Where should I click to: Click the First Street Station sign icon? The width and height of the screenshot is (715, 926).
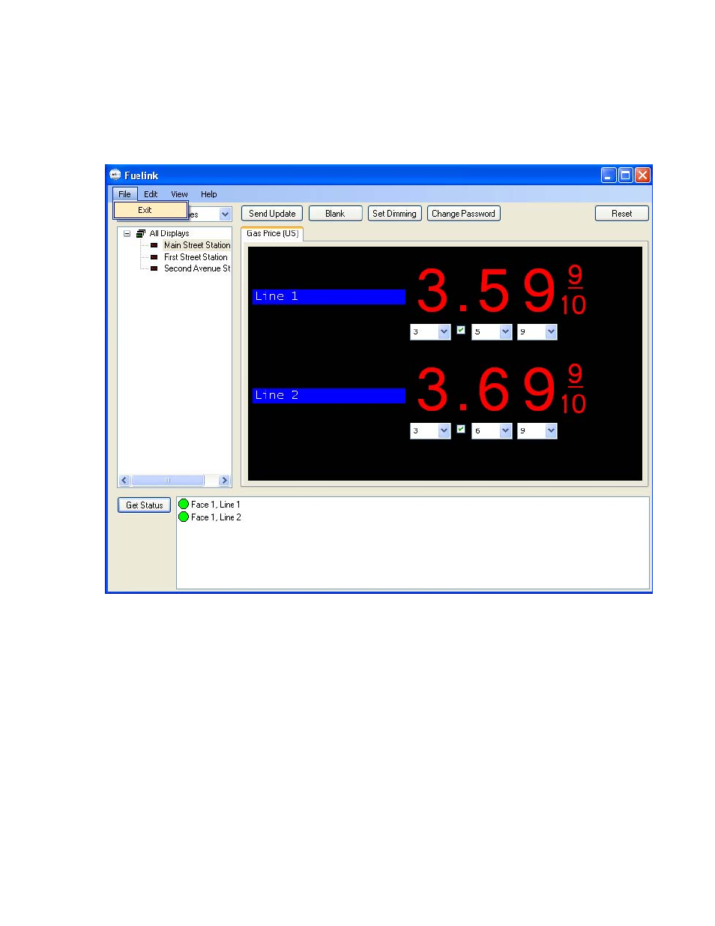click(154, 257)
